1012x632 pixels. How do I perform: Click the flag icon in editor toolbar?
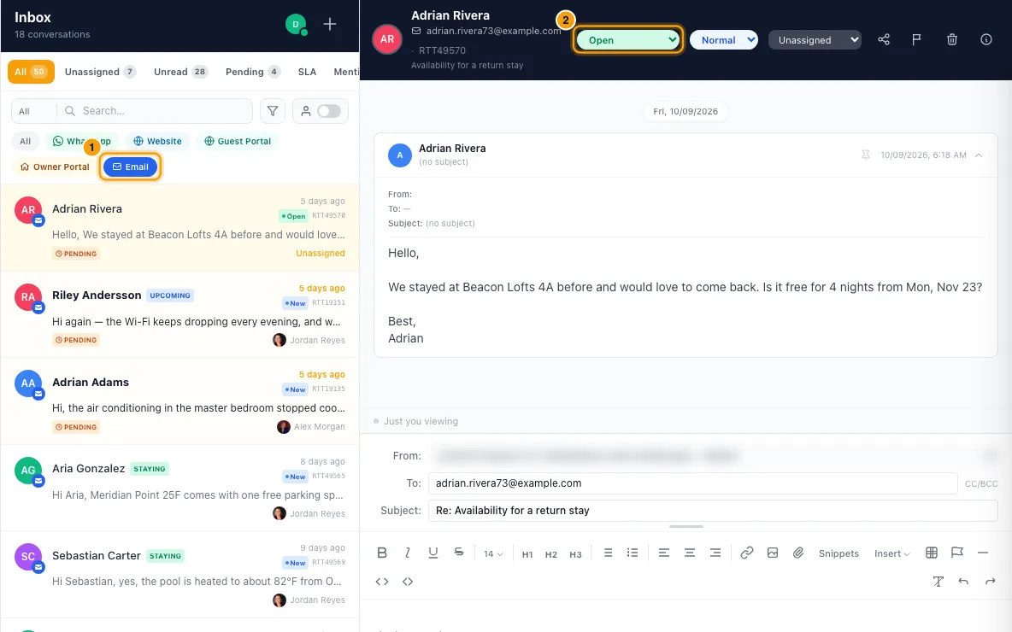(x=957, y=553)
